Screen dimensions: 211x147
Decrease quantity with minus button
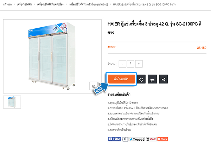click(122, 64)
